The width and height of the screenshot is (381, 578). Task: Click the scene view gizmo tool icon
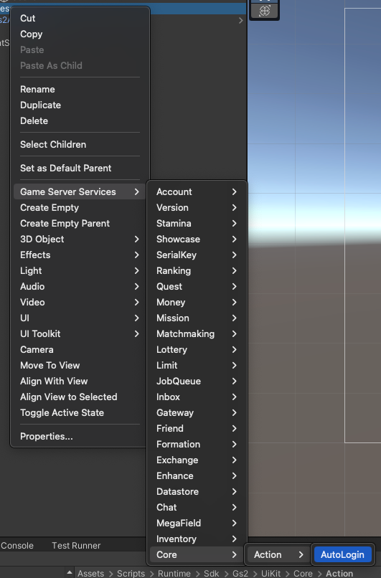click(265, 11)
